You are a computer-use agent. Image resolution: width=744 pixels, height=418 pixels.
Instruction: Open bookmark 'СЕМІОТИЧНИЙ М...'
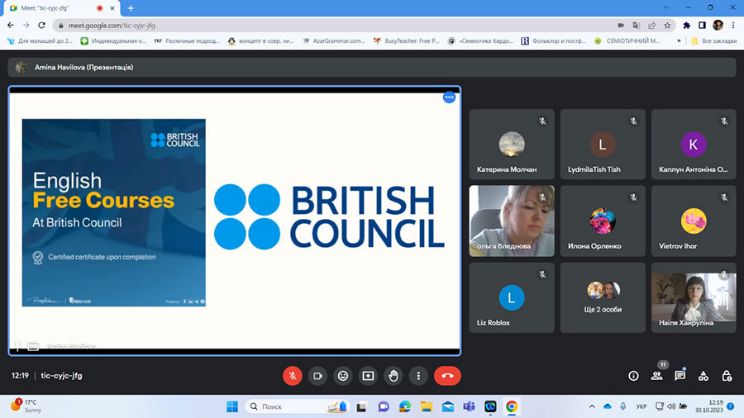coord(627,40)
